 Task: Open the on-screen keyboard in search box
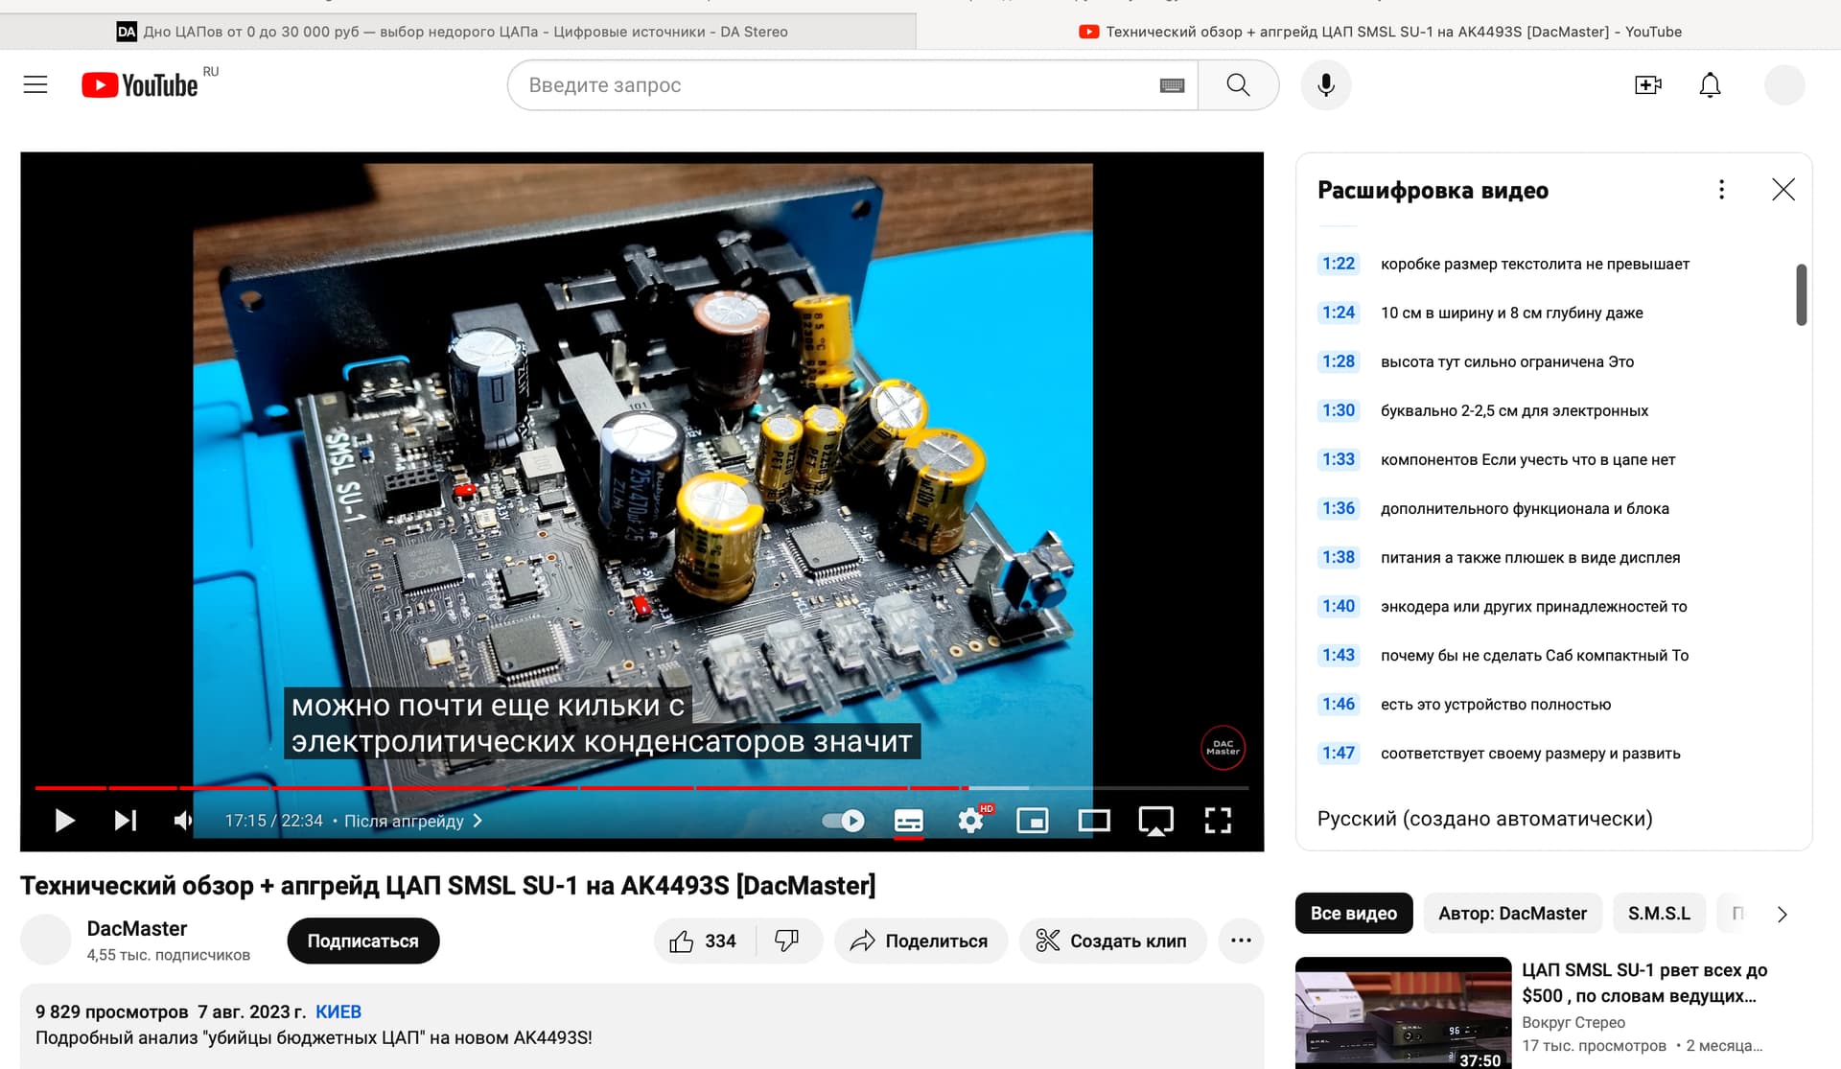1172,85
